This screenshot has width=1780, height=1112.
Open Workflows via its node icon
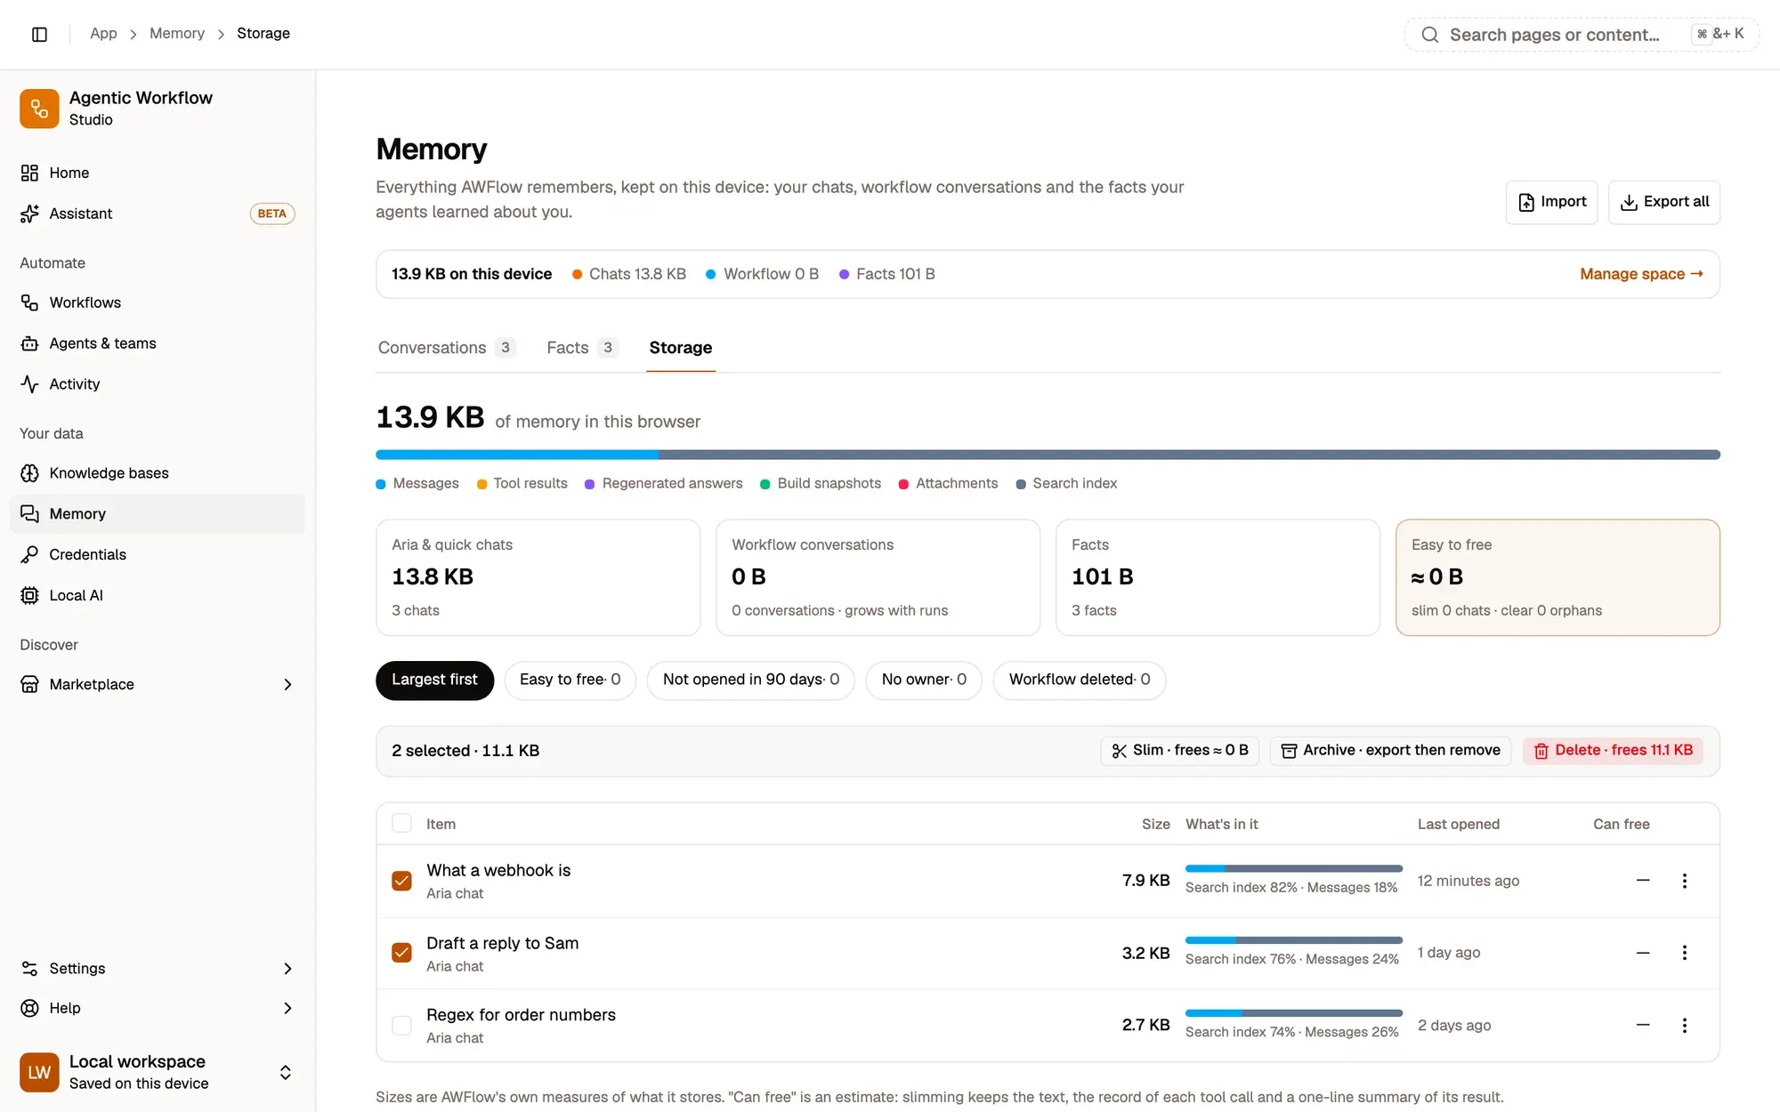click(x=29, y=302)
